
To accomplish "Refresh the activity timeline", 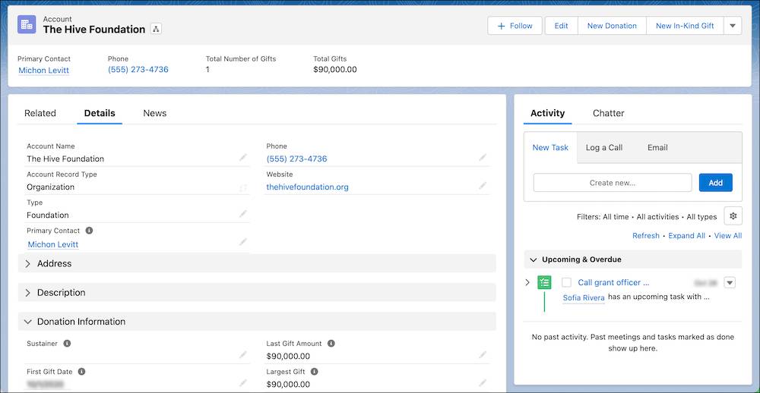I will tap(645, 236).
